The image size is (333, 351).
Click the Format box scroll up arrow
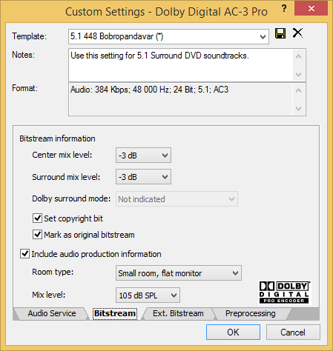click(x=299, y=90)
